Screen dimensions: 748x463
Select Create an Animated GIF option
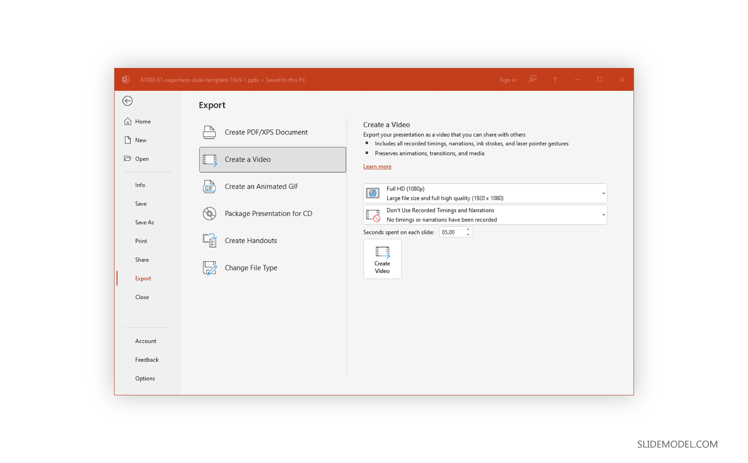point(273,186)
